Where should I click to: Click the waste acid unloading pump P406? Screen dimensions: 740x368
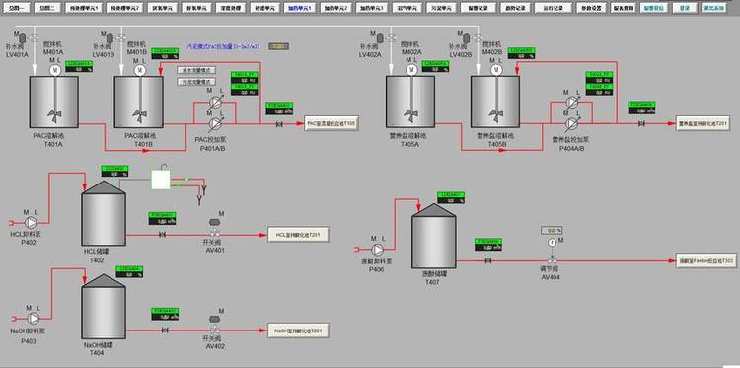[x=378, y=249]
